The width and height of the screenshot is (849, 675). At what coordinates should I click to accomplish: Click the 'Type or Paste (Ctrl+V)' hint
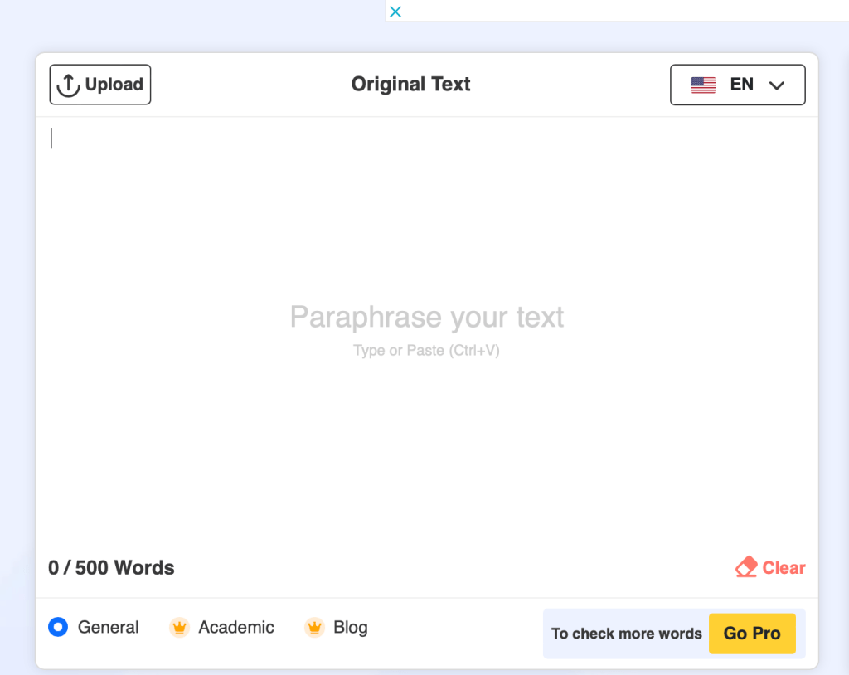pos(426,351)
